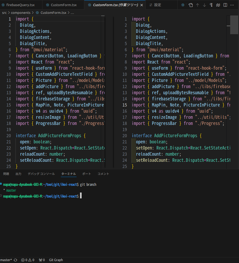The image size is (239, 263).
Task: Click the React file icon in the editor toolbar
Action: tap(183, 5)
